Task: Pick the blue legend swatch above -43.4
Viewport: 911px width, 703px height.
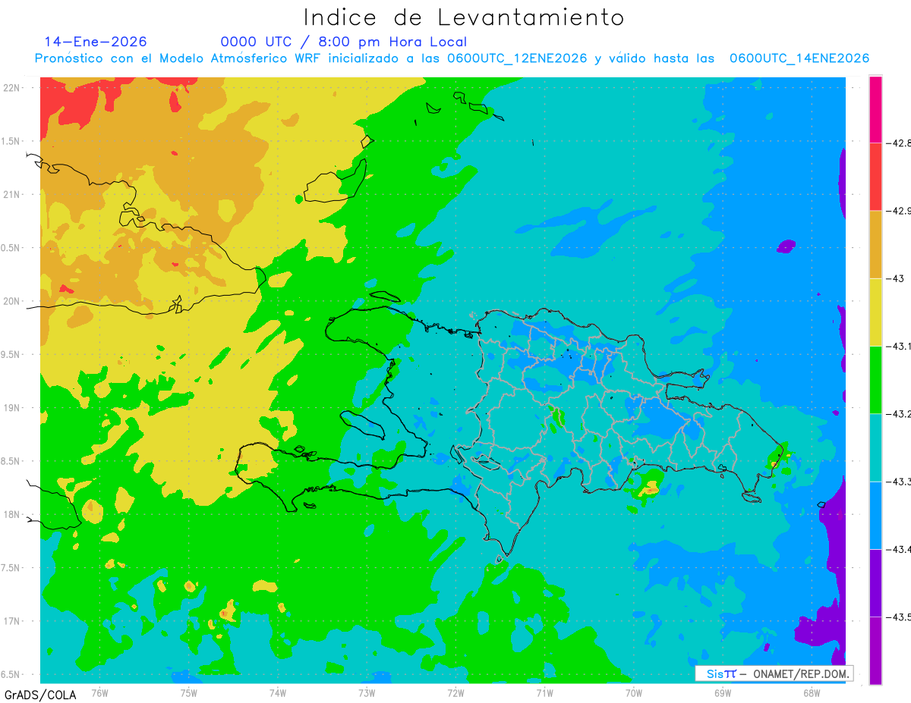Action: [x=875, y=515]
